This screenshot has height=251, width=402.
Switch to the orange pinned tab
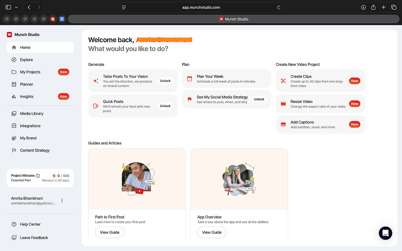click(53, 19)
